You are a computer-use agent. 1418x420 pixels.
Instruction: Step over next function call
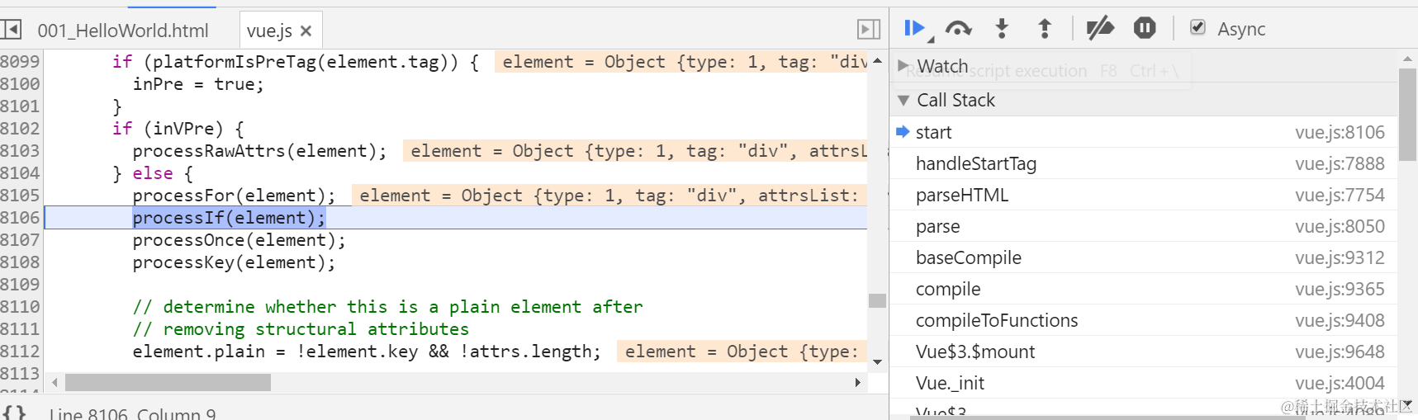click(x=958, y=29)
